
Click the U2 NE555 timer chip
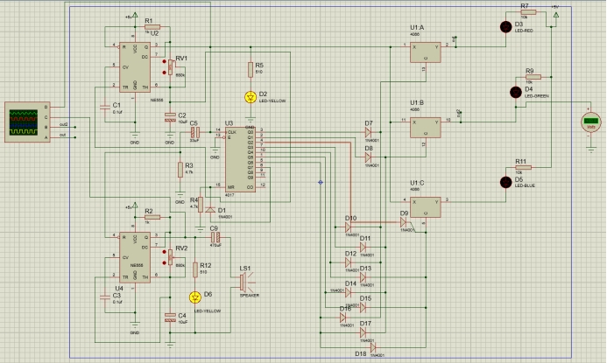click(135, 66)
